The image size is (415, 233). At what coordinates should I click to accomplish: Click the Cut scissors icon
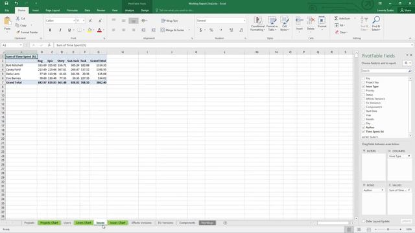point(18,19)
